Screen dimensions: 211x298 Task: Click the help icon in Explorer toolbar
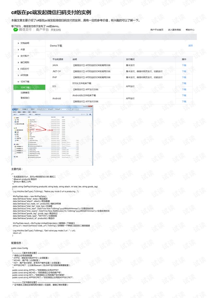(90, 114)
